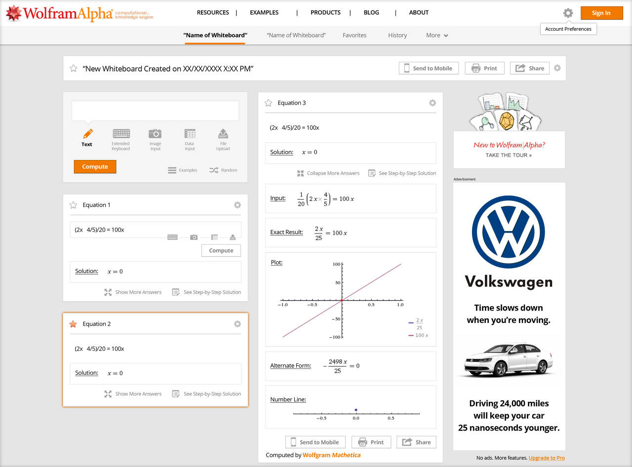Click keyboard icon in Equation 1 input
The image size is (632, 467).
coord(172,237)
